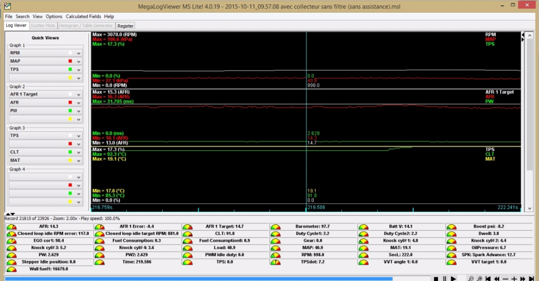539x281 pixels.
Task: Click the vertical scrollbar right of the graphs
Action: (530, 121)
